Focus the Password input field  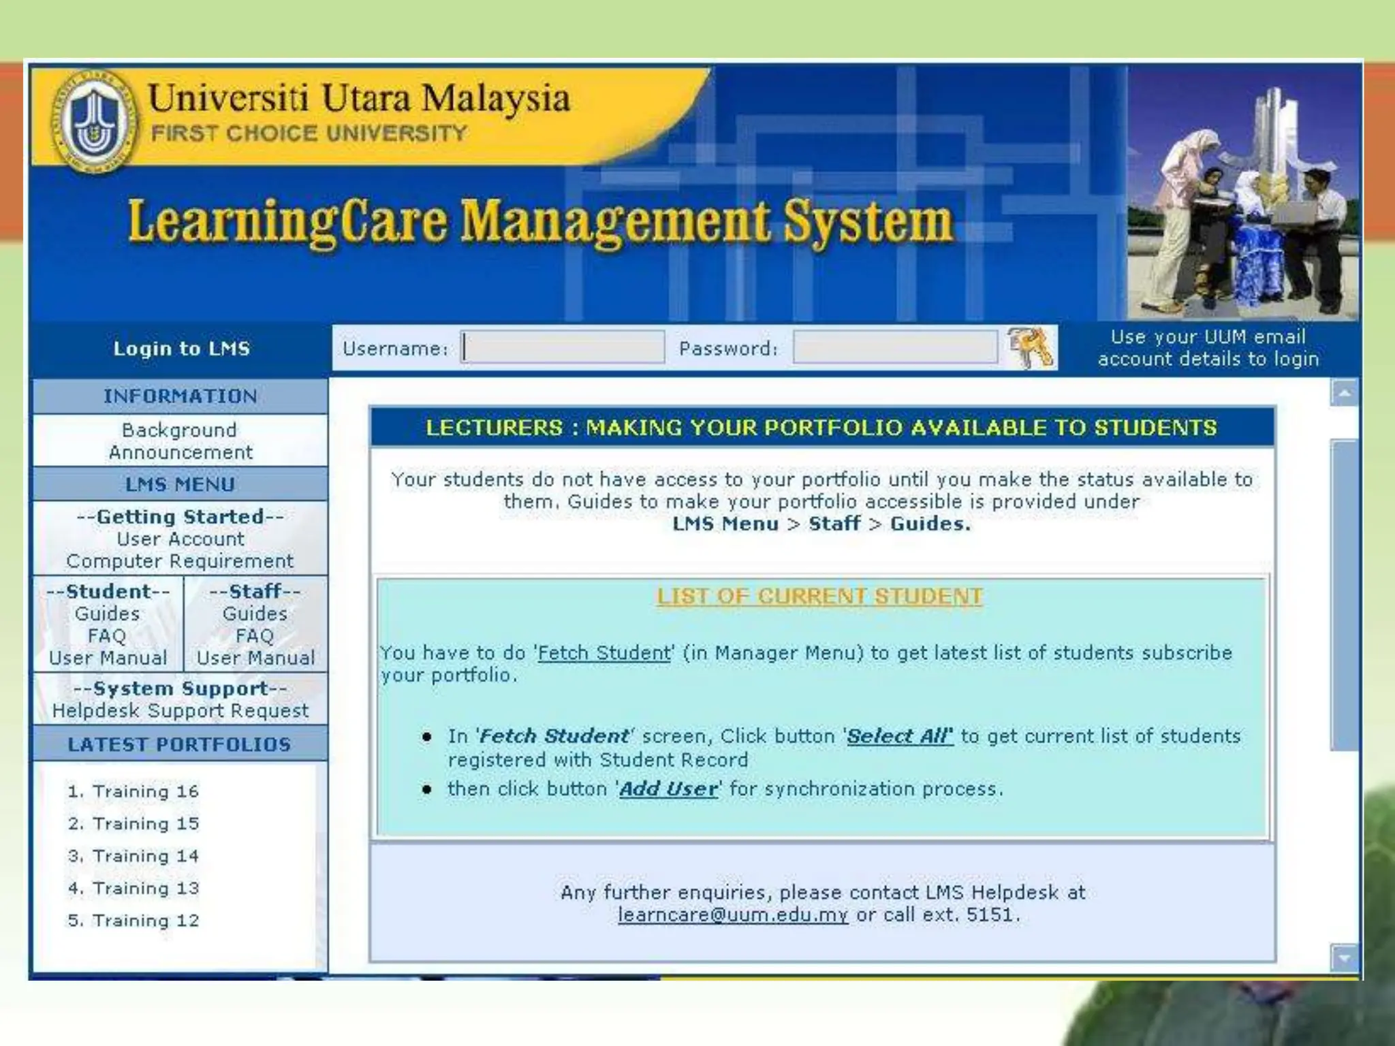click(x=894, y=347)
